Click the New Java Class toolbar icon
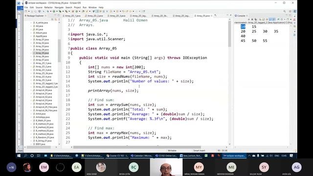 76,11
